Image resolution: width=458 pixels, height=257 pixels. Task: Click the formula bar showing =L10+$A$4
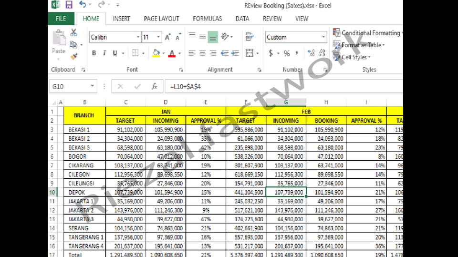click(x=283, y=86)
